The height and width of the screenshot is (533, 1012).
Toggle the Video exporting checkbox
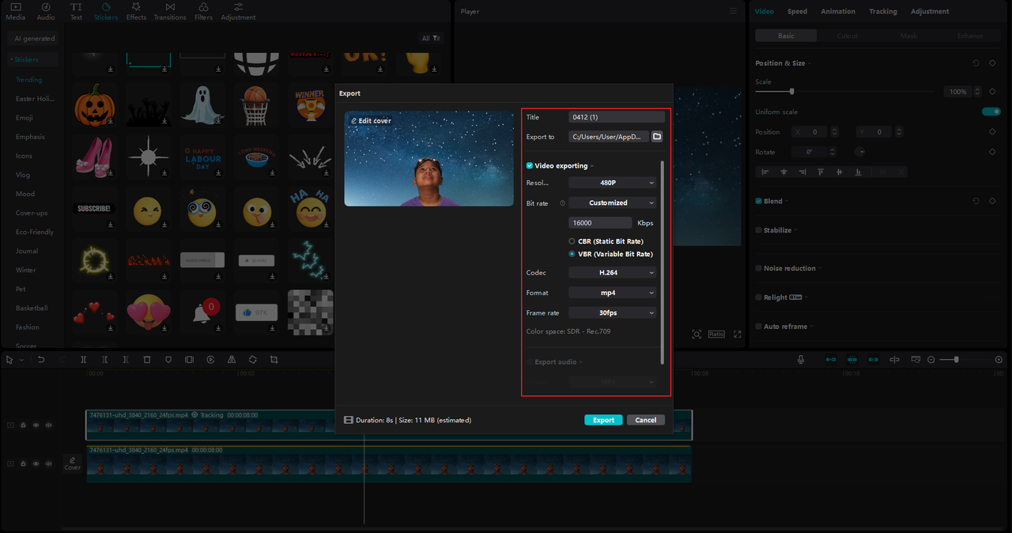(x=530, y=166)
